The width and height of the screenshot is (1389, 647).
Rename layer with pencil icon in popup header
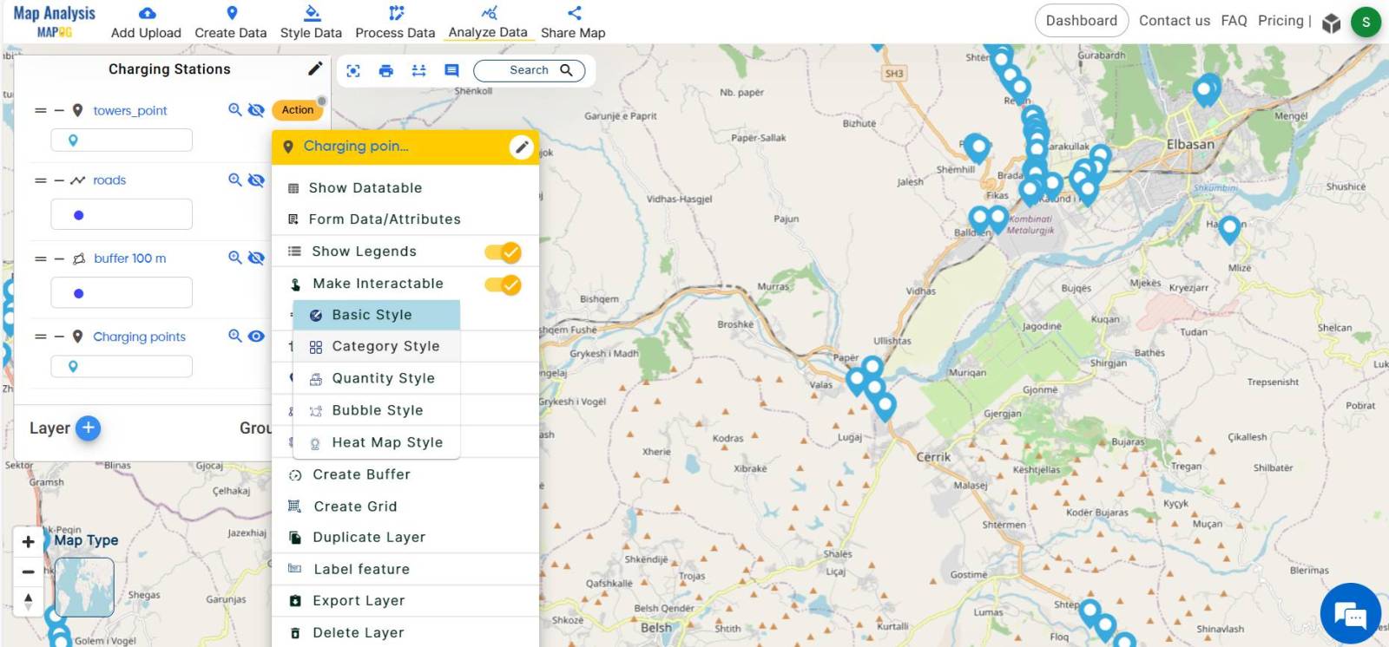[521, 147]
